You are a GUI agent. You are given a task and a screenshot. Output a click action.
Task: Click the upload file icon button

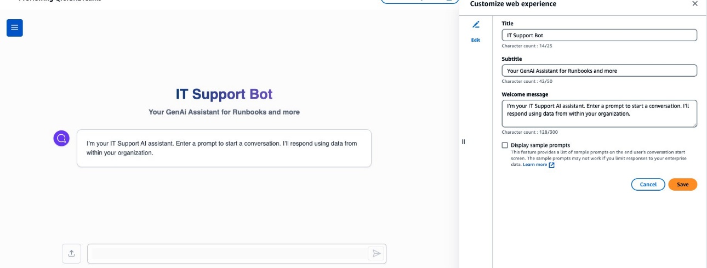72,253
